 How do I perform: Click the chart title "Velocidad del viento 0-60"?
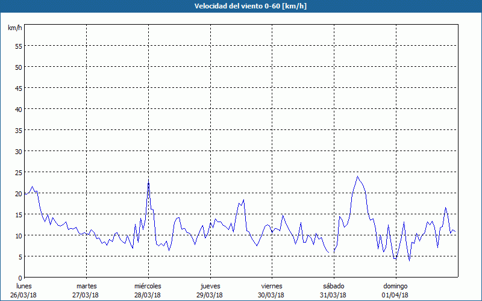(241, 6)
